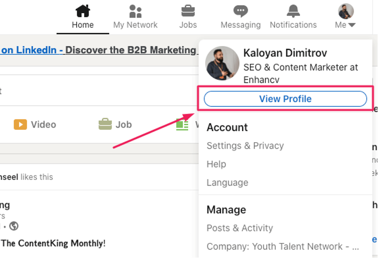The image size is (378, 258).
Task: Choose Language in the Account menu
Action: (x=227, y=183)
